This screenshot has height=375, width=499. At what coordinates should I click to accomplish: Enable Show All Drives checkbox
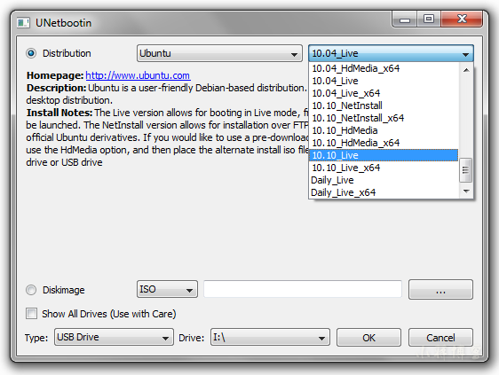[x=31, y=313]
